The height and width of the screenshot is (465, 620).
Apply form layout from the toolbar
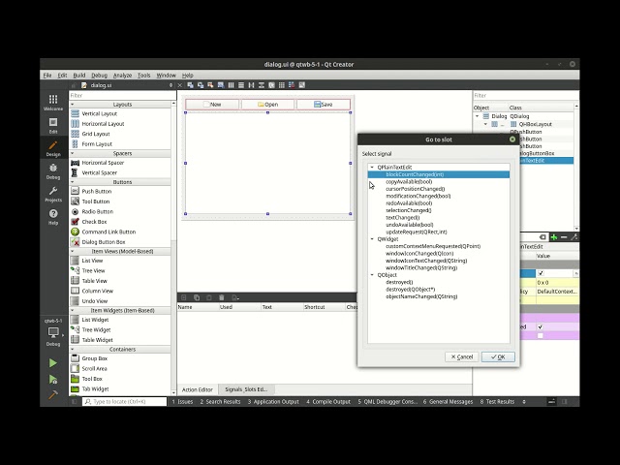pyautogui.click(x=271, y=85)
